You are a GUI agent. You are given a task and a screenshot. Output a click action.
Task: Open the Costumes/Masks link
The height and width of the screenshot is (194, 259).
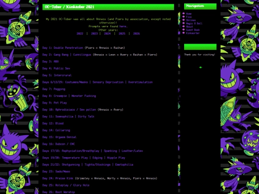point(76,82)
